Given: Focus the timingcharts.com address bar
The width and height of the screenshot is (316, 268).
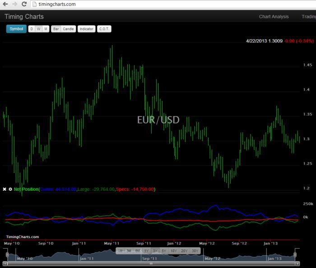Looking at the screenshot, I should (173, 4).
